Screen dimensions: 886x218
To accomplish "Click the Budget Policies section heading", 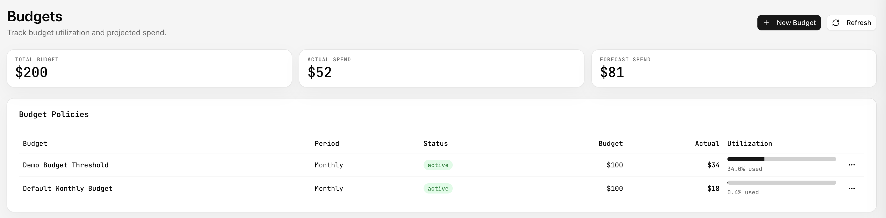I will click(54, 114).
